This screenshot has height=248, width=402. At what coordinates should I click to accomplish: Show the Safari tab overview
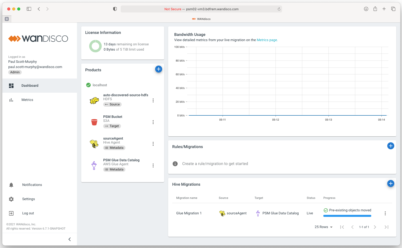tap(393, 9)
